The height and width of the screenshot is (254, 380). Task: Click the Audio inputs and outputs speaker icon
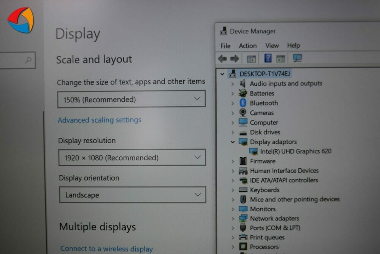(x=242, y=83)
